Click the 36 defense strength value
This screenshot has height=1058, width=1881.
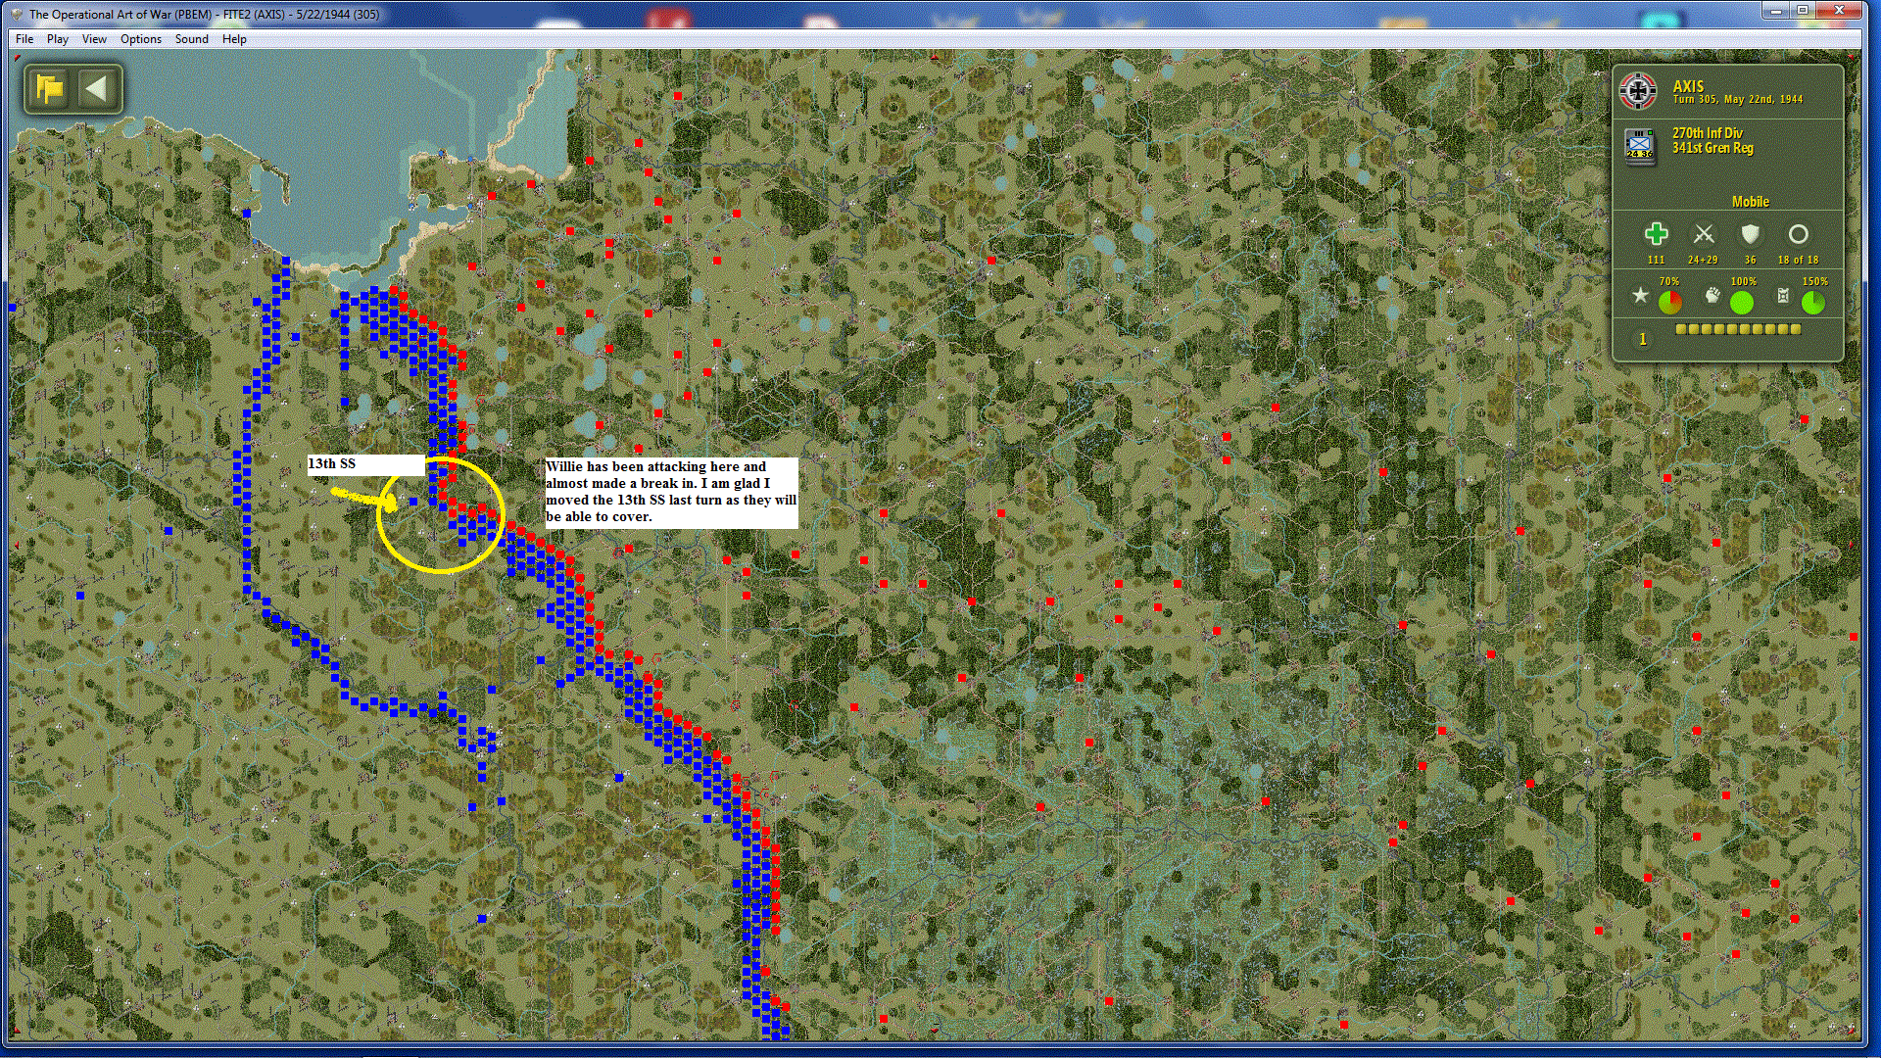1750,261
